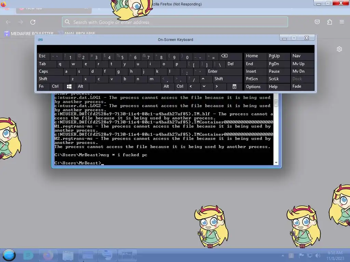Open the volume speaker tray icon
The image size is (350, 262).
[318, 255]
